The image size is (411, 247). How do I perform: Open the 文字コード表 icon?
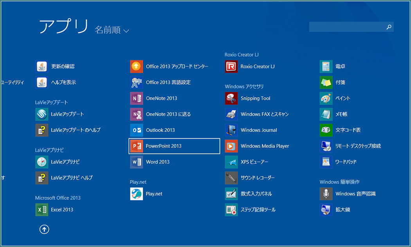(x=326, y=130)
